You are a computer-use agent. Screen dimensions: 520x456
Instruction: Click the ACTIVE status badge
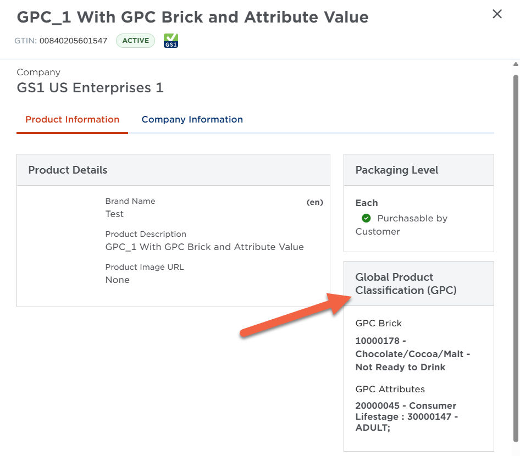pyautogui.click(x=135, y=41)
